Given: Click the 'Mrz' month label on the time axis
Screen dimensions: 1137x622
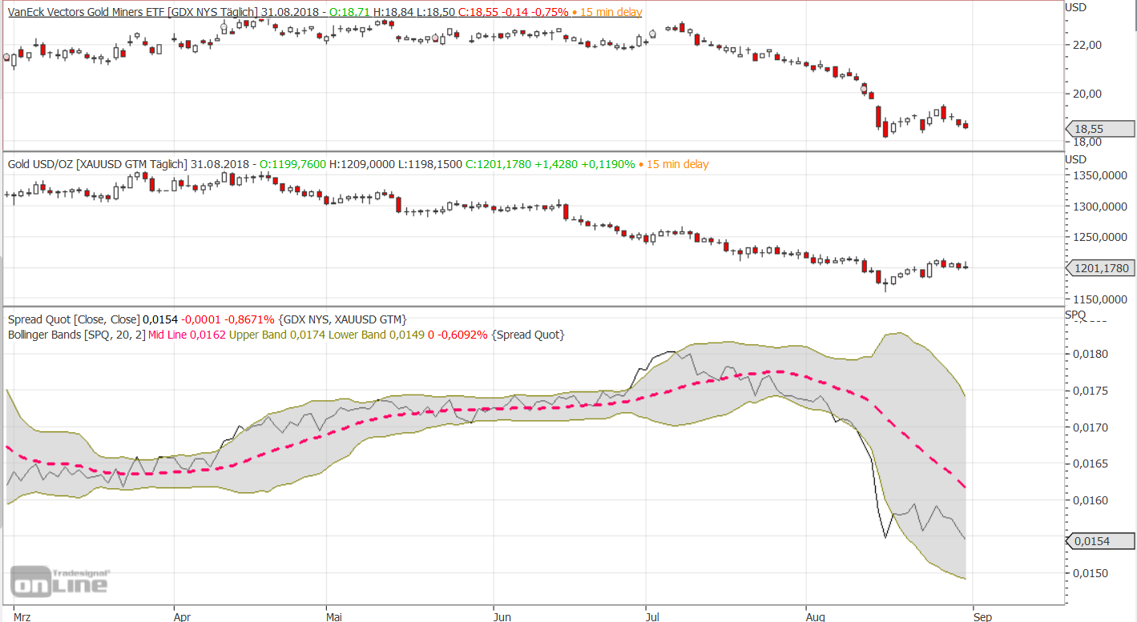Looking at the screenshot, I should [x=22, y=617].
